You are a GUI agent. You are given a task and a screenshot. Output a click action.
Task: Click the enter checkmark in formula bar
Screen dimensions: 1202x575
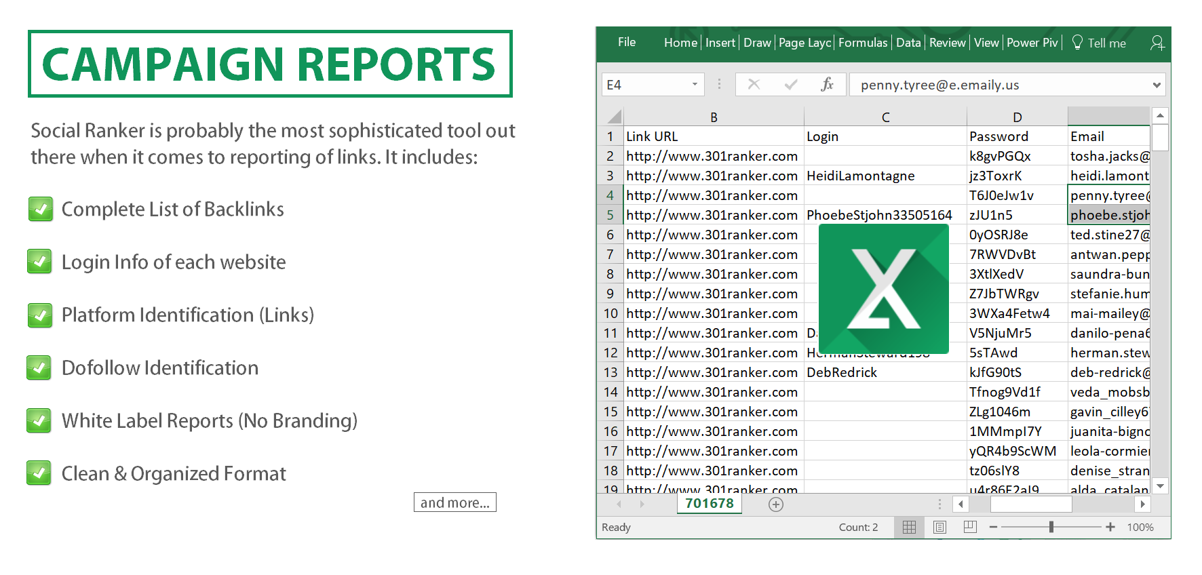(790, 85)
